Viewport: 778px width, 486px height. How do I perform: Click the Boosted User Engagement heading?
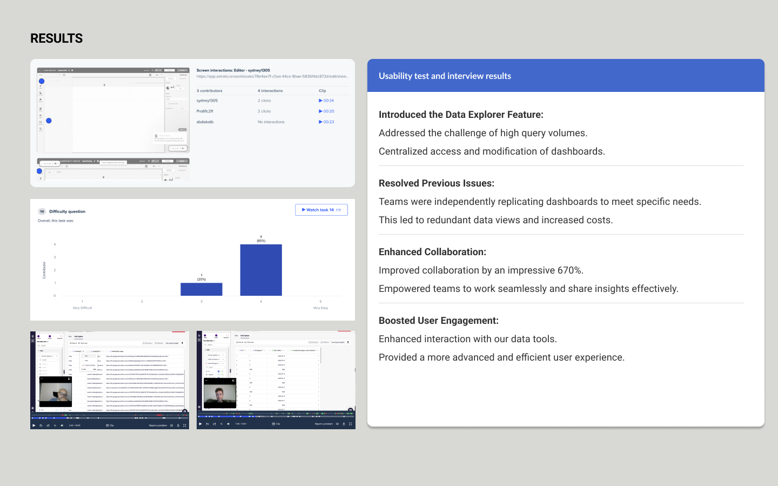tap(439, 321)
